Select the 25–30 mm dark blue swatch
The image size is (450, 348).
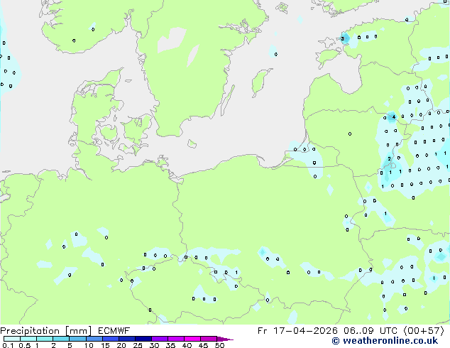(143, 339)
